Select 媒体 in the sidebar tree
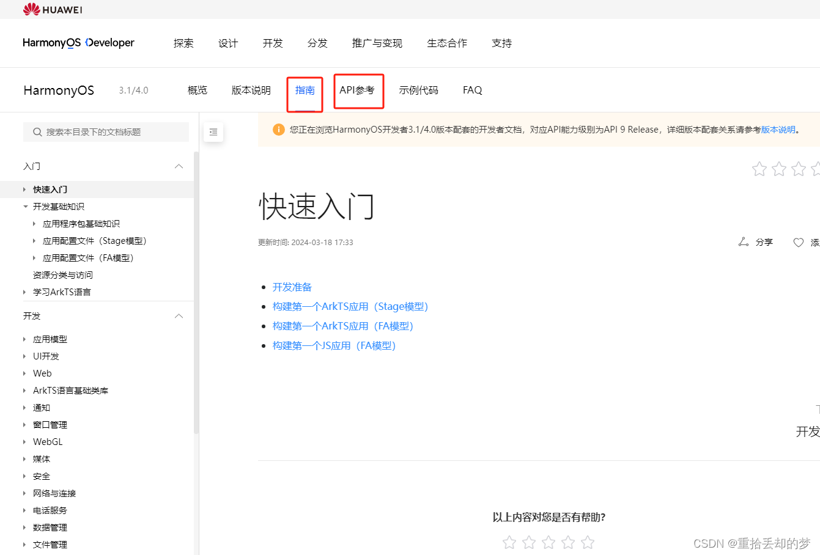Image resolution: width=820 pixels, height=555 pixels. pyautogui.click(x=42, y=459)
